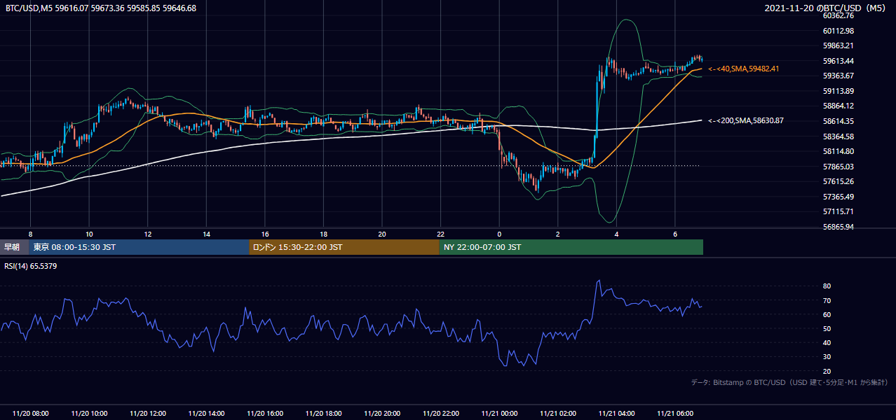Viewport: 896px width, 420px height.
Task: Select the ロンドン 15:30-22:00 JST session bar
Action: click(x=344, y=247)
